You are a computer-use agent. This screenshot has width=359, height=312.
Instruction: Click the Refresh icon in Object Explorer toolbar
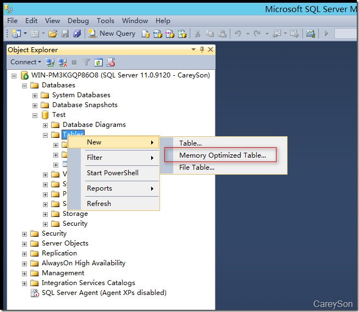point(98,62)
